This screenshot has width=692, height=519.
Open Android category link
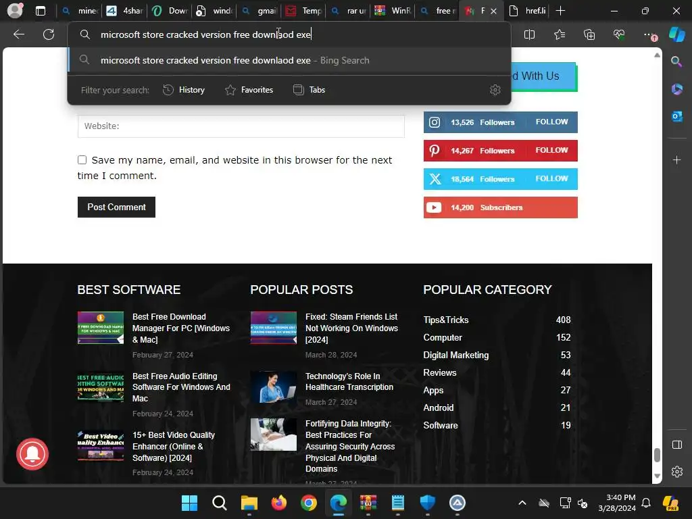(438, 407)
